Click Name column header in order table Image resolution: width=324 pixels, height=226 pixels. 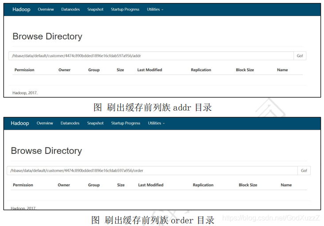pos(286,185)
